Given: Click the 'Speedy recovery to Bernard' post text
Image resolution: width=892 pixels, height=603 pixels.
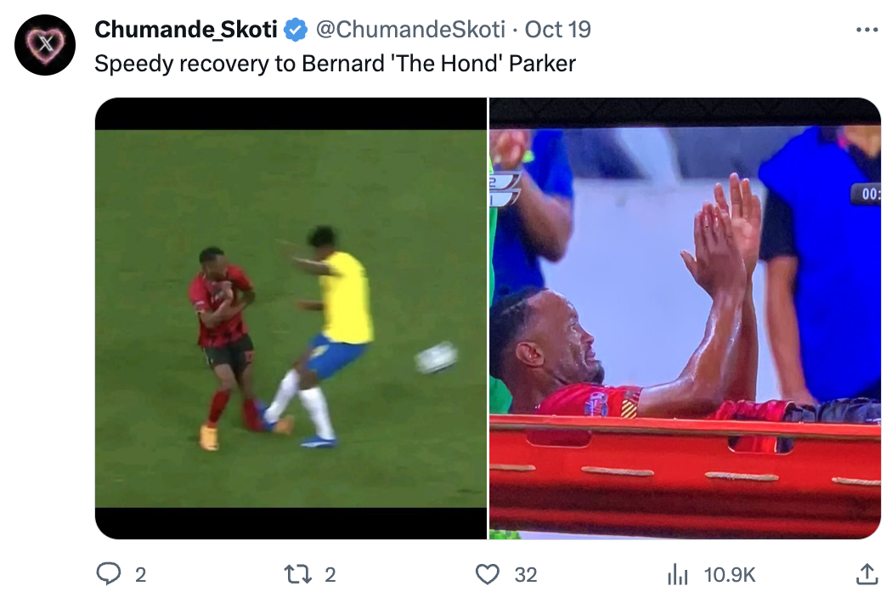Looking at the screenshot, I should tap(335, 64).
